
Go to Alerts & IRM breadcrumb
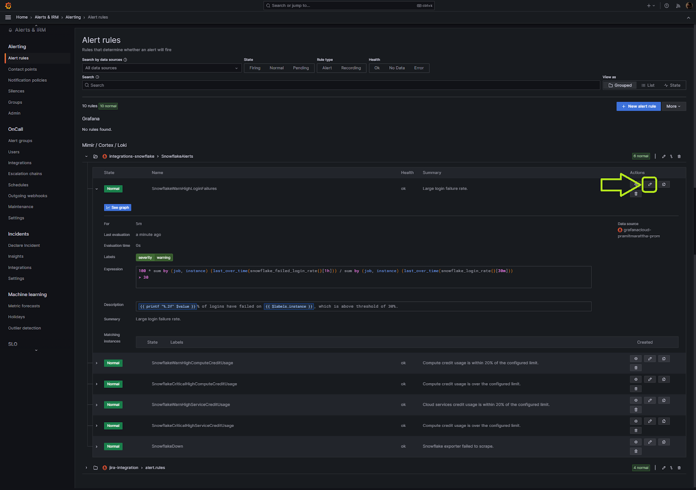[47, 17]
